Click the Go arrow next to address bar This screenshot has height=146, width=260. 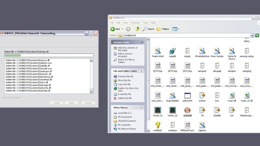[257, 35]
